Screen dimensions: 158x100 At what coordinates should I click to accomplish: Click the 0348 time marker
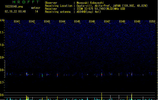(122, 21)
